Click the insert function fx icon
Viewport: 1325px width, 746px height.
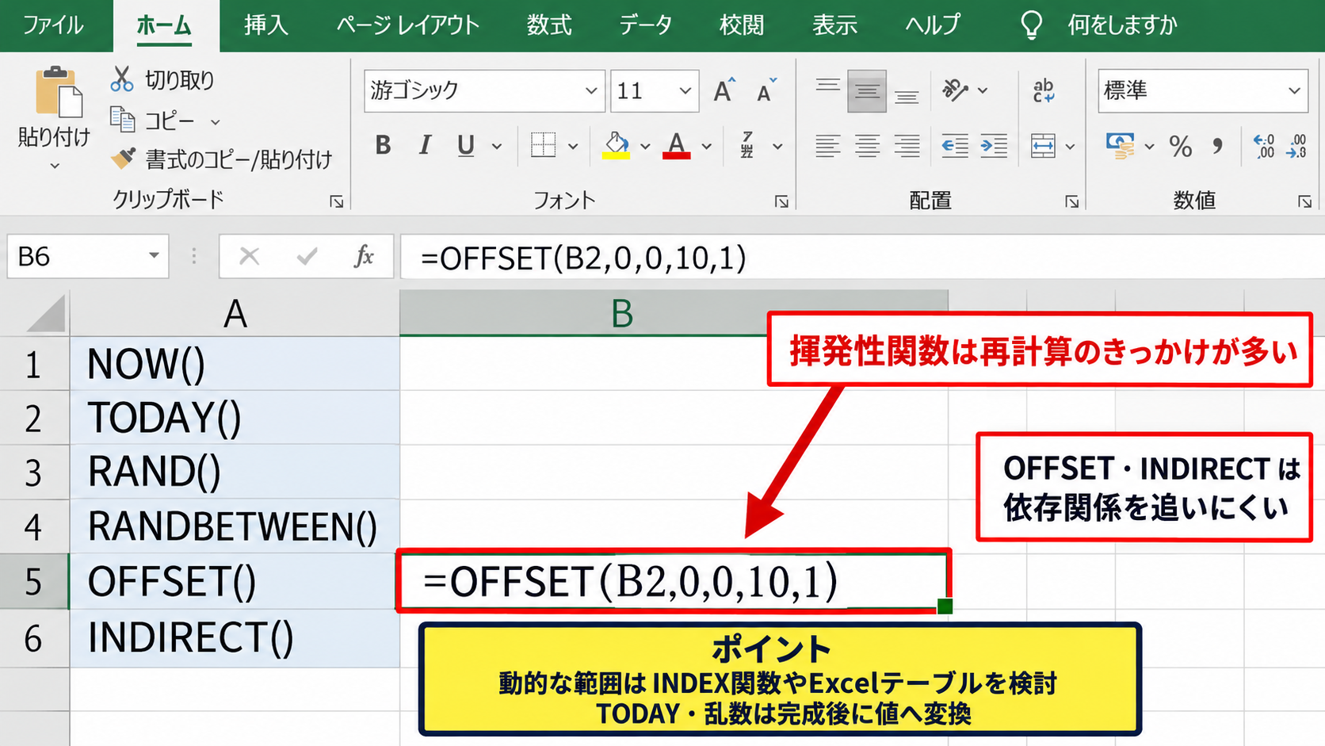[364, 256]
